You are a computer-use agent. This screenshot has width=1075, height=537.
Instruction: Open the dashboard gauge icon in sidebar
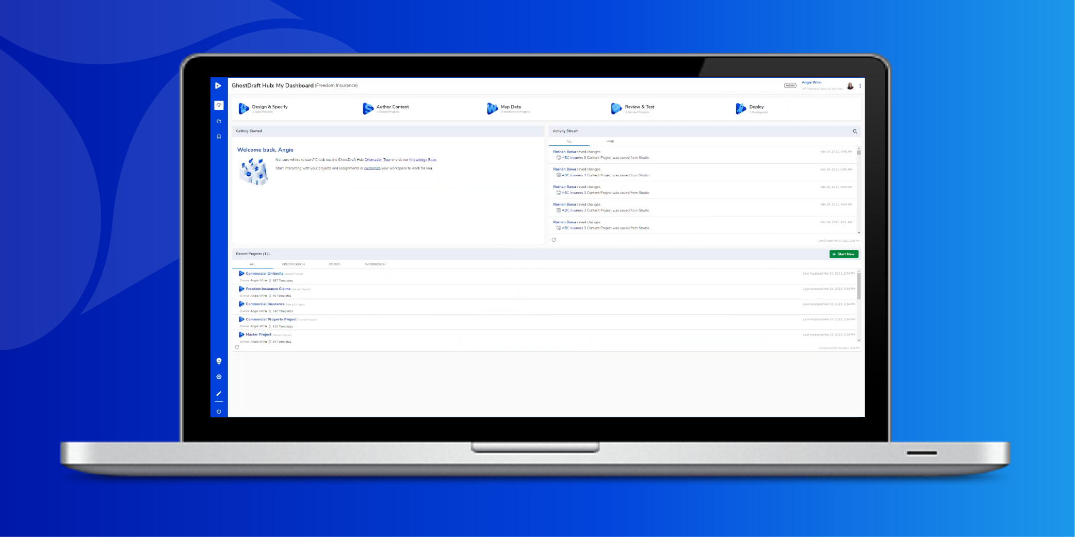(219, 105)
